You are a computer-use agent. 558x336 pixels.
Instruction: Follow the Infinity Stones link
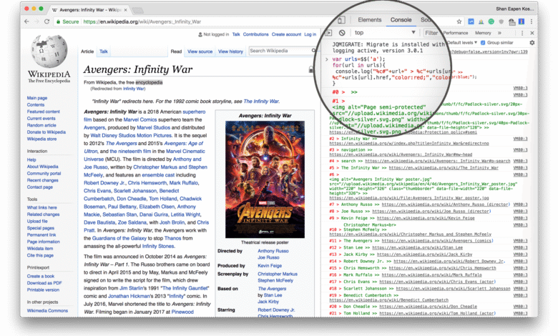pyautogui.click(x=158, y=246)
